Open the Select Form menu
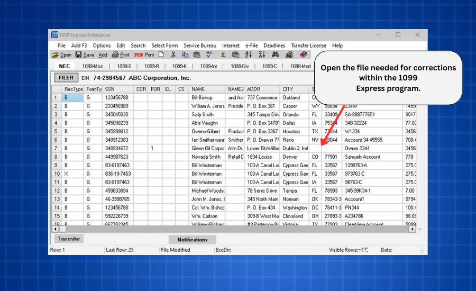Viewport: 476px width, 291px height. tap(164, 46)
